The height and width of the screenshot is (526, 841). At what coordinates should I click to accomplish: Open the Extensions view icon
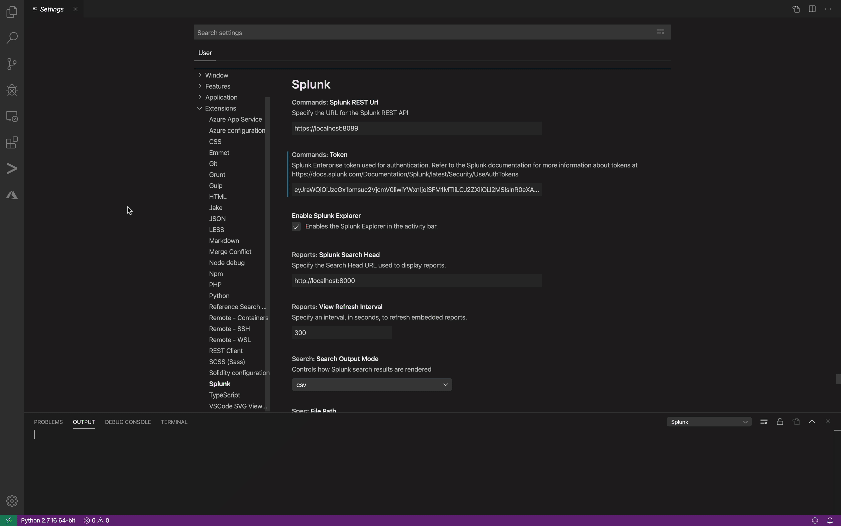(12, 143)
